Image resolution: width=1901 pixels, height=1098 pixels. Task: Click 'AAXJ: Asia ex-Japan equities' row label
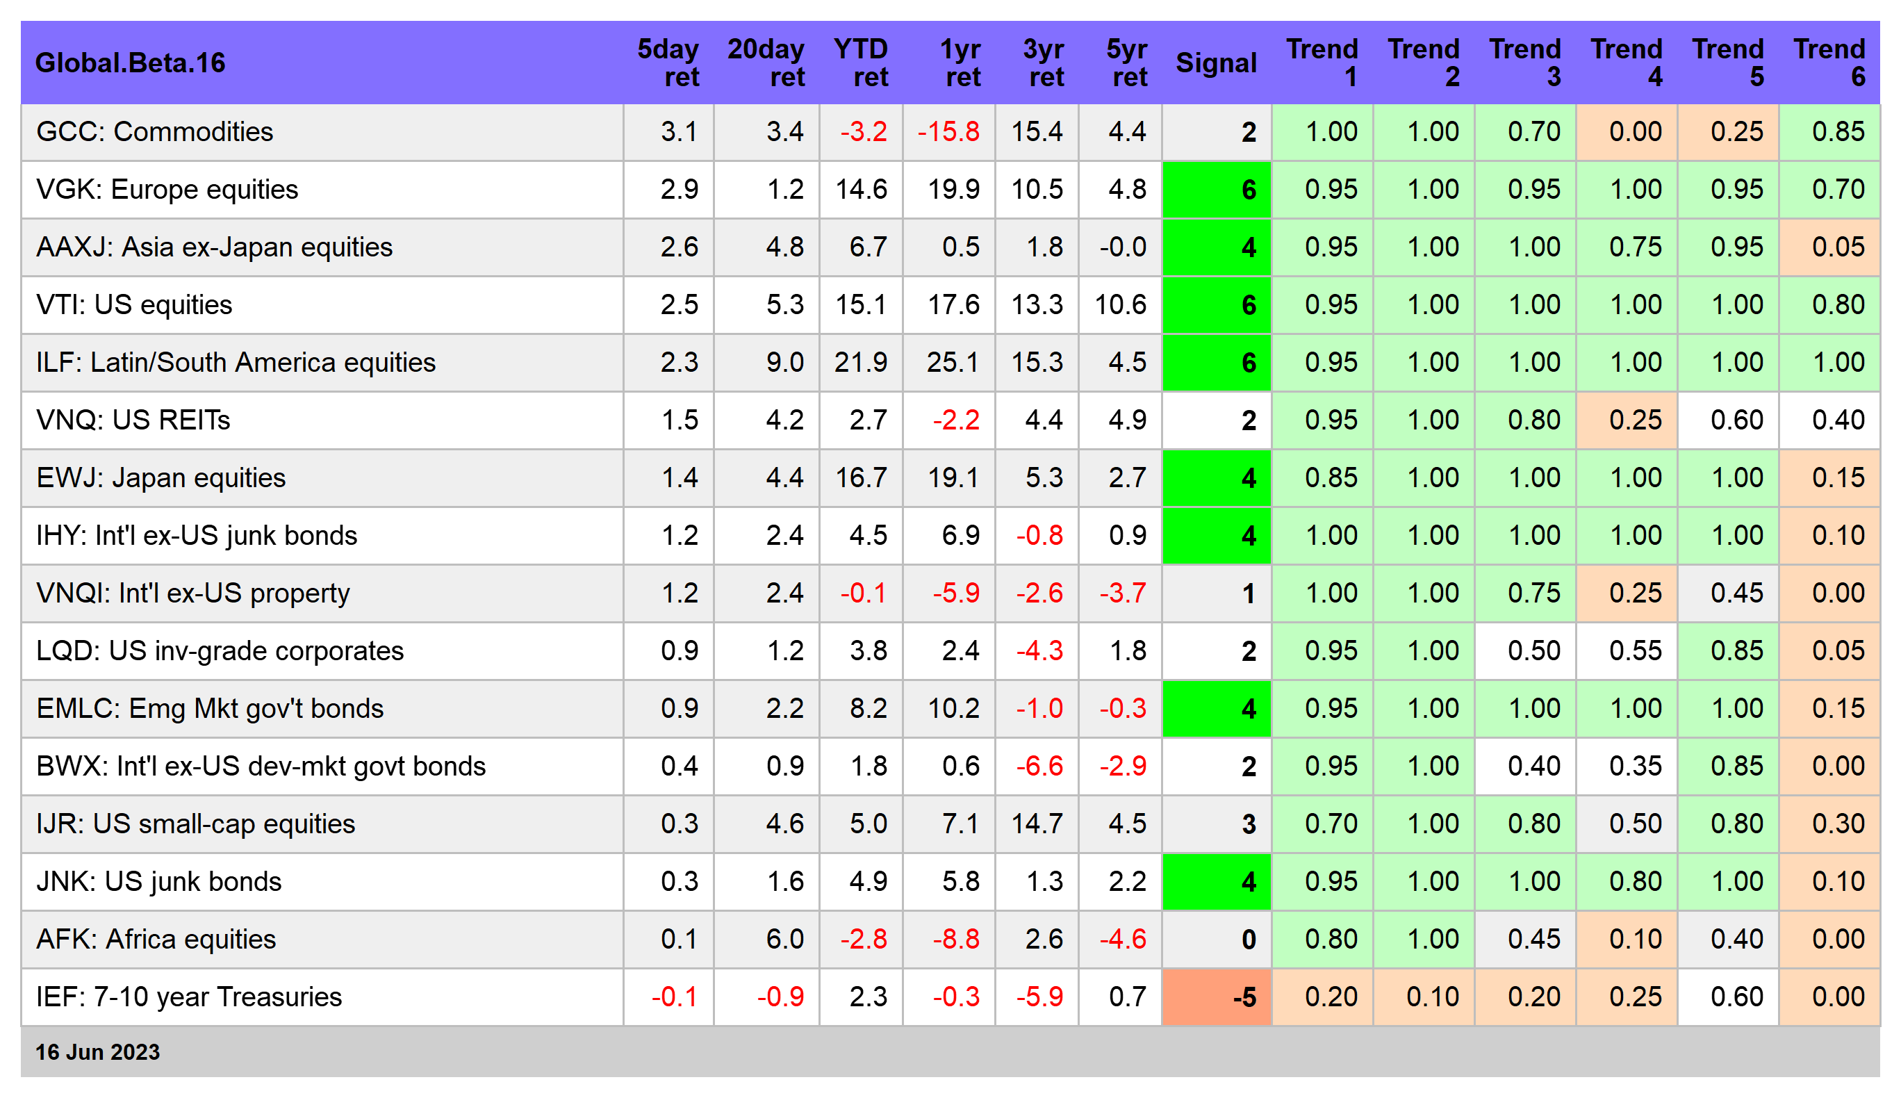[x=214, y=247]
